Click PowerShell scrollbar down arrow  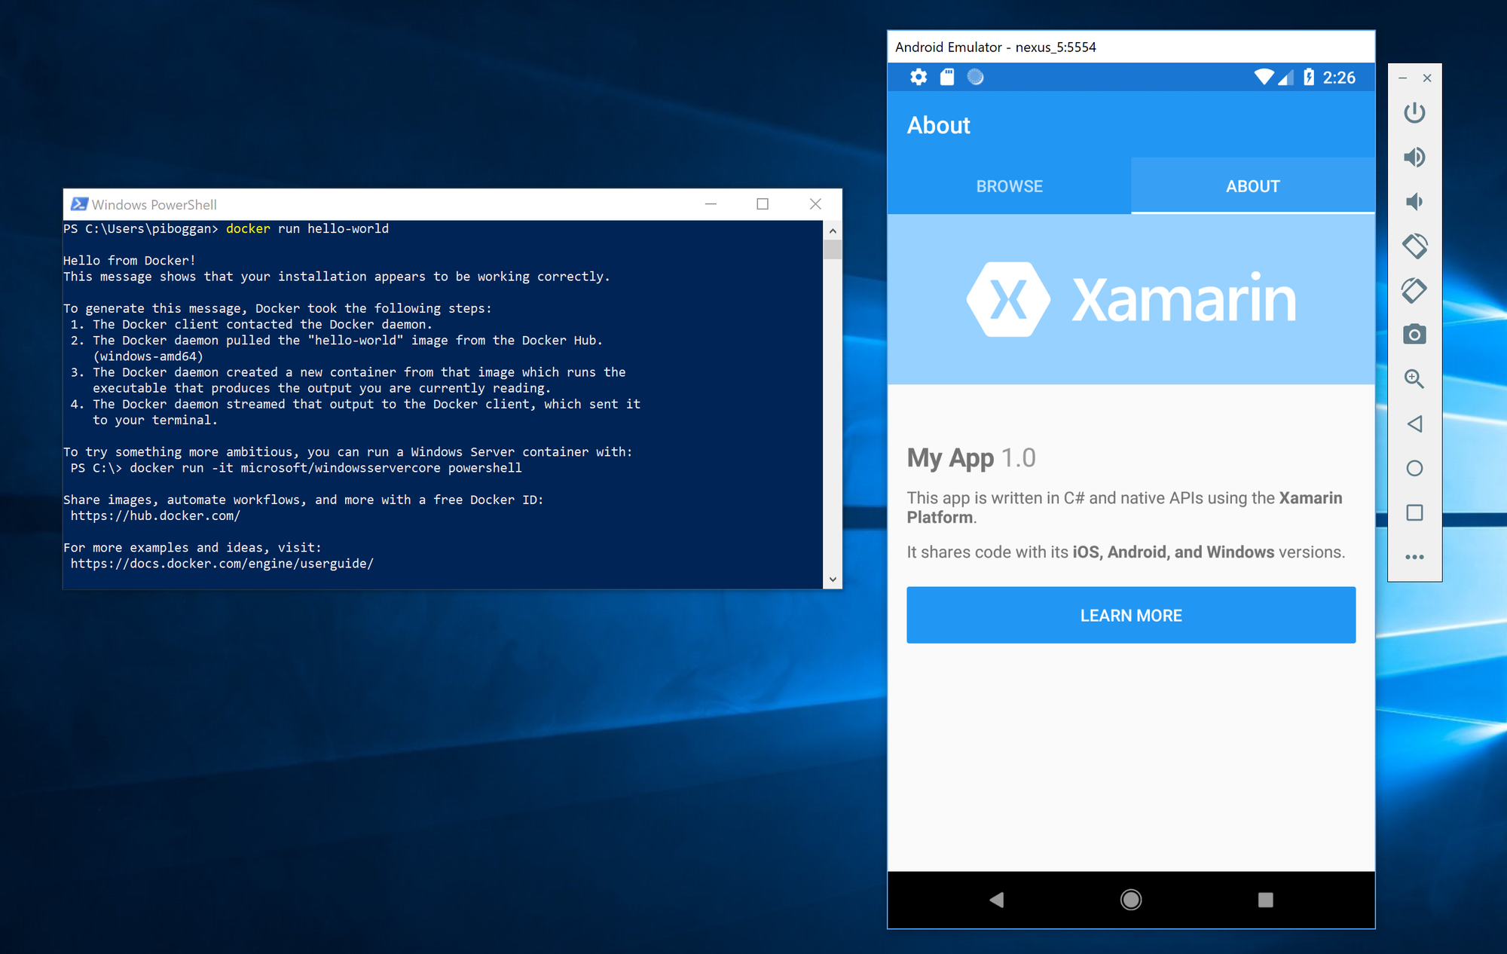833,579
